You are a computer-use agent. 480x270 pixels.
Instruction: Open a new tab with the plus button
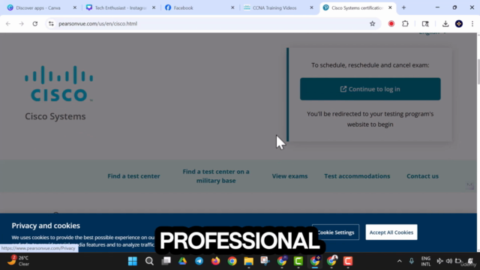403,7
